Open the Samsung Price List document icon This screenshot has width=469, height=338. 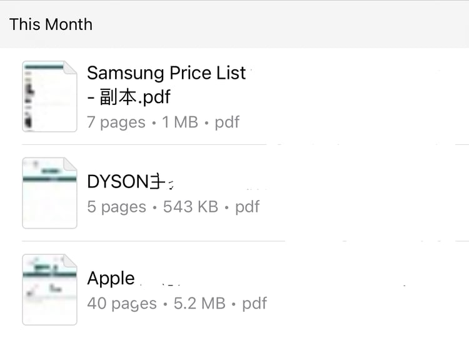click(50, 96)
